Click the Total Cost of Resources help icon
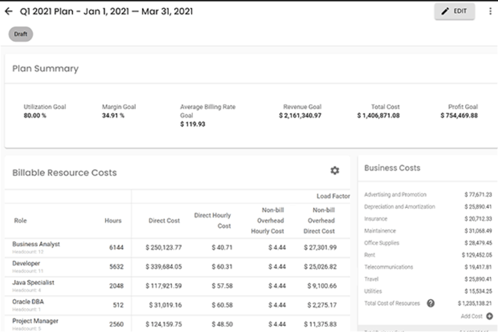The image size is (498, 332). [431, 303]
